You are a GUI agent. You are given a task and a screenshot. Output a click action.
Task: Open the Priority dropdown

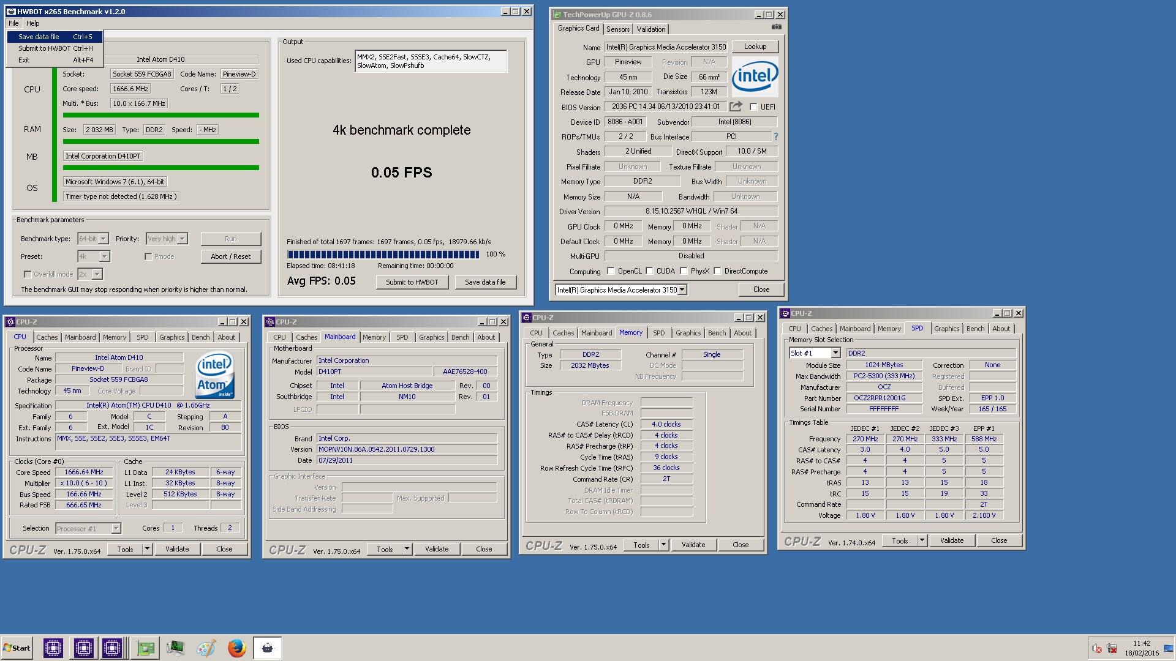[x=182, y=239]
